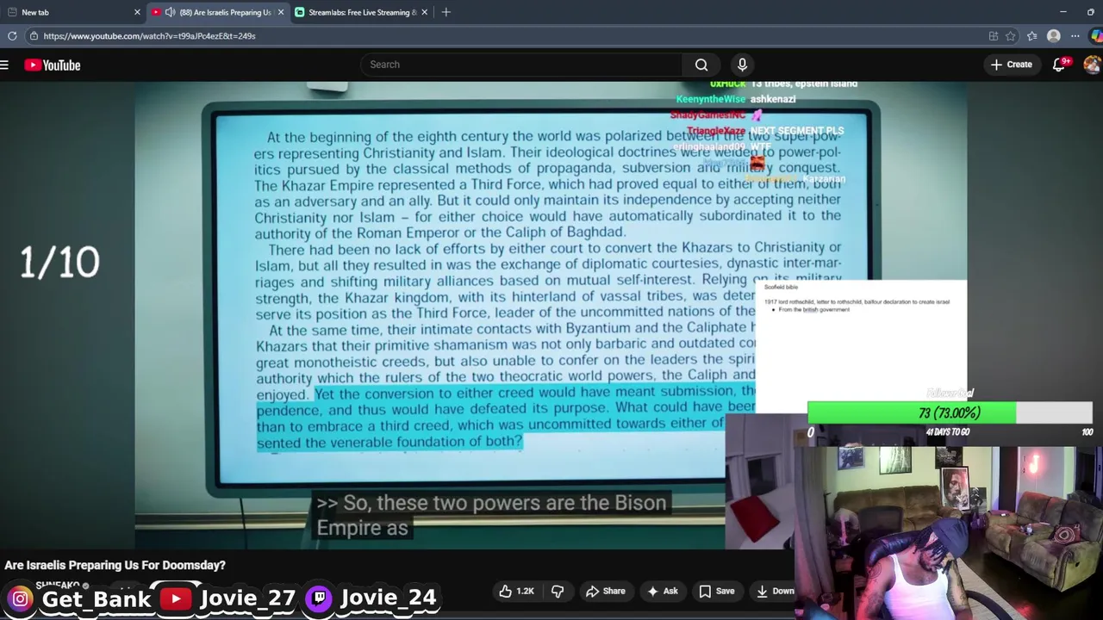The image size is (1103, 620).
Task: Save video to a playlist
Action: click(x=717, y=591)
